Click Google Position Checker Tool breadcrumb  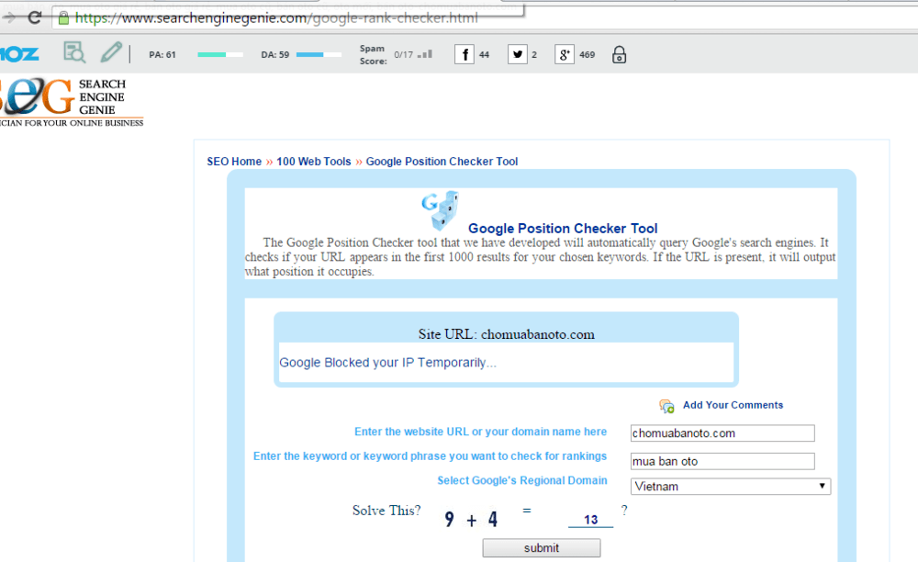click(x=442, y=162)
